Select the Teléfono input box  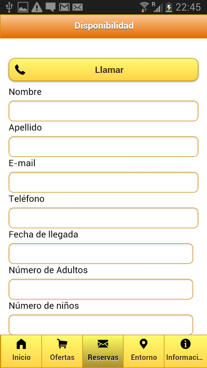(103, 218)
